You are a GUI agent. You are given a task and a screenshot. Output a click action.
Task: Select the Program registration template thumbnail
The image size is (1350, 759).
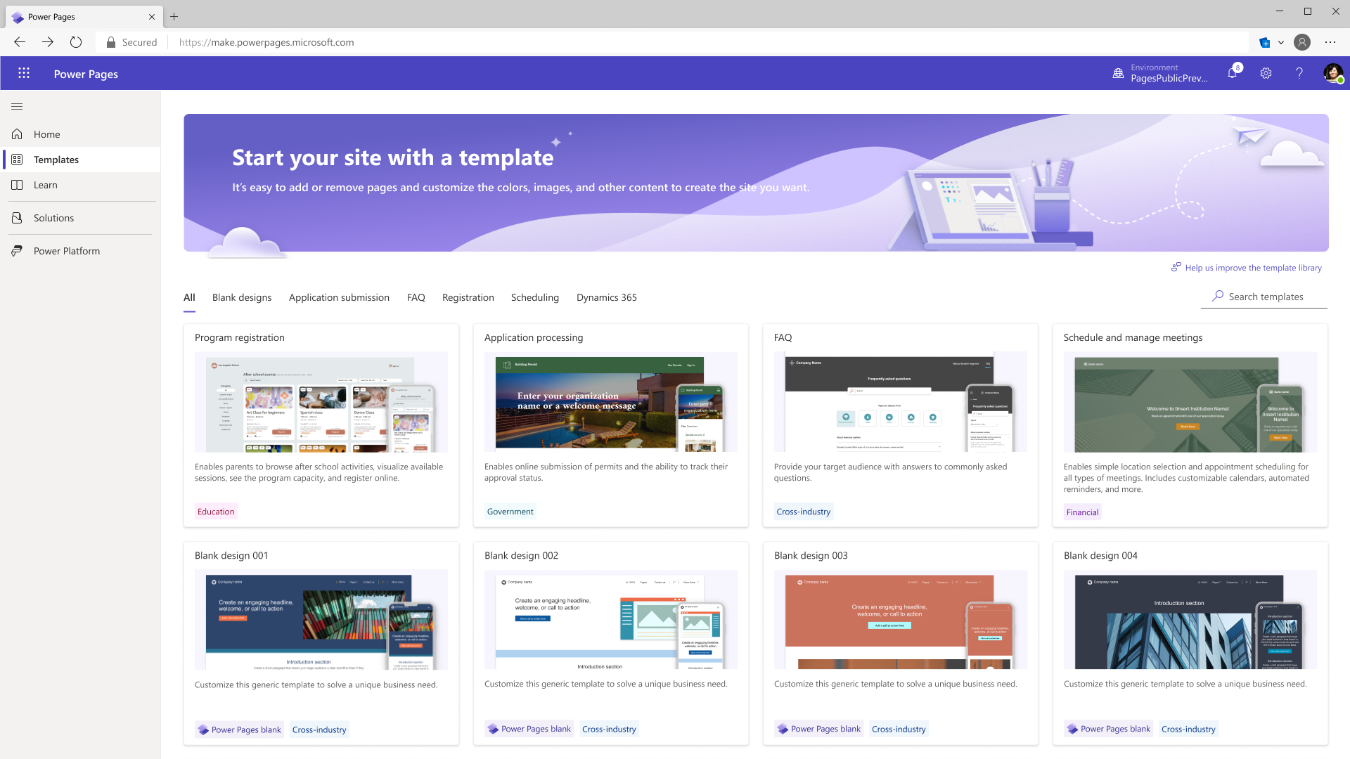pyautogui.click(x=321, y=402)
